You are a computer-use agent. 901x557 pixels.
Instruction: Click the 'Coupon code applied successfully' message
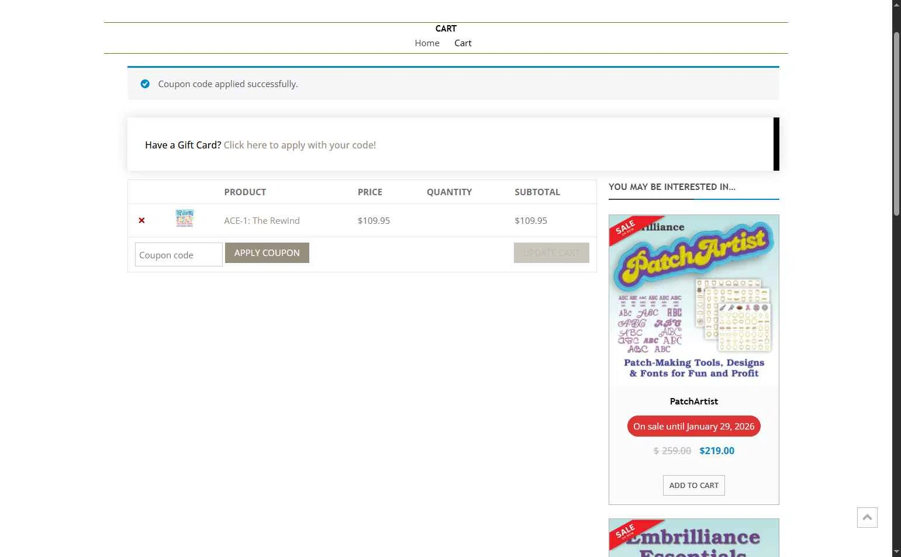pyautogui.click(x=228, y=84)
